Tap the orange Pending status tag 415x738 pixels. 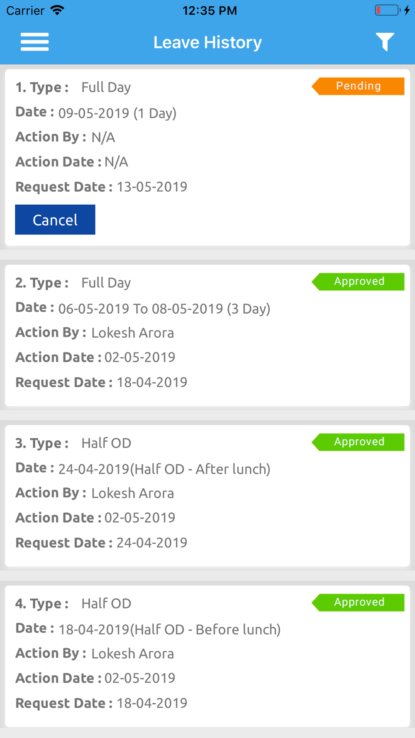coord(358,86)
